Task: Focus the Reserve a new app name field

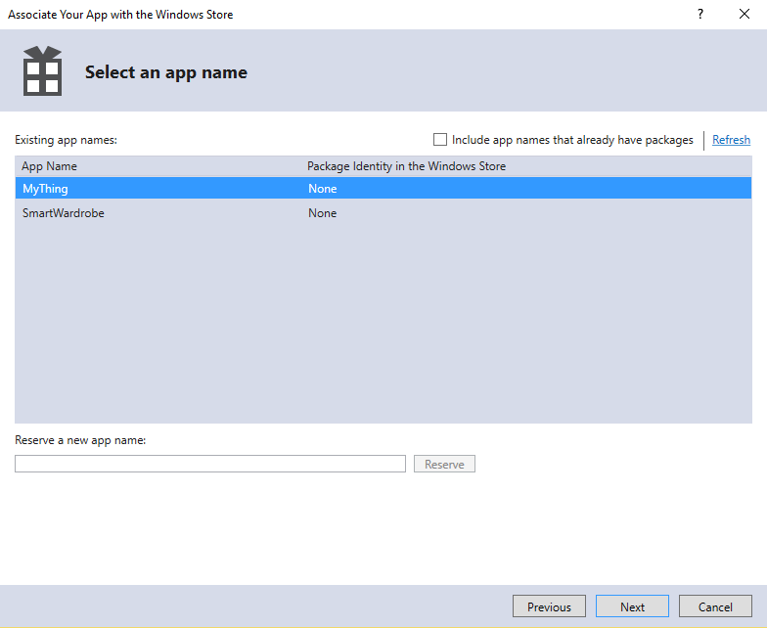Action: (x=209, y=464)
